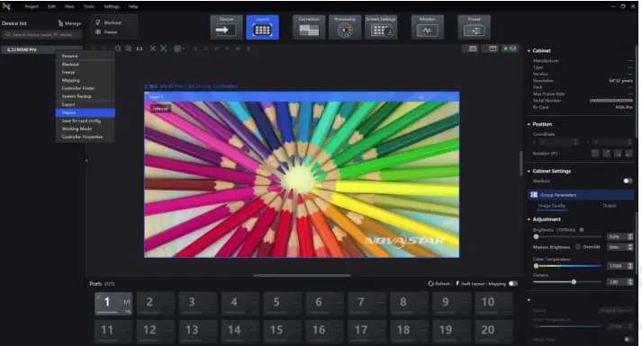
Task: Click the gamma value stepper
Action: (630, 282)
